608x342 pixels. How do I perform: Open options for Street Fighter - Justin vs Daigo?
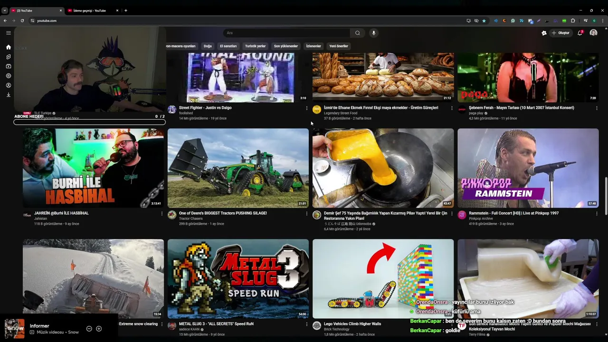pos(306,108)
